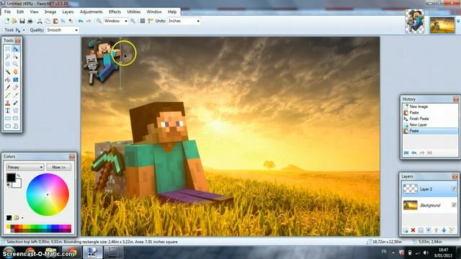Open the palette options dropdown arrow
Screen dimensions: 461x259
click(22, 218)
